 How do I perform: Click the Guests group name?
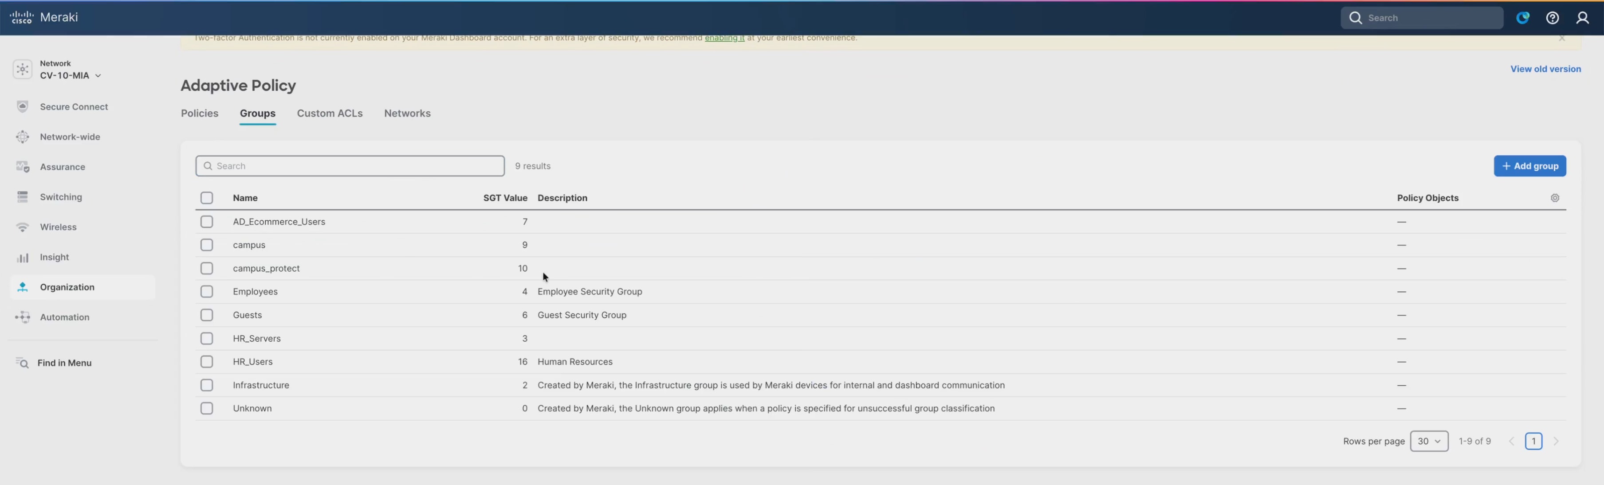247,315
